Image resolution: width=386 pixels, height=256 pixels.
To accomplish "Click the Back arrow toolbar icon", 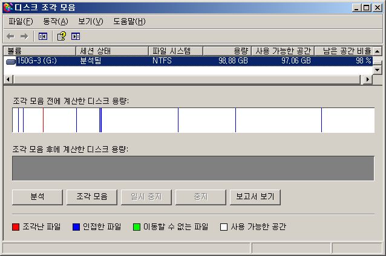I will pyautogui.click(x=10, y=37).
